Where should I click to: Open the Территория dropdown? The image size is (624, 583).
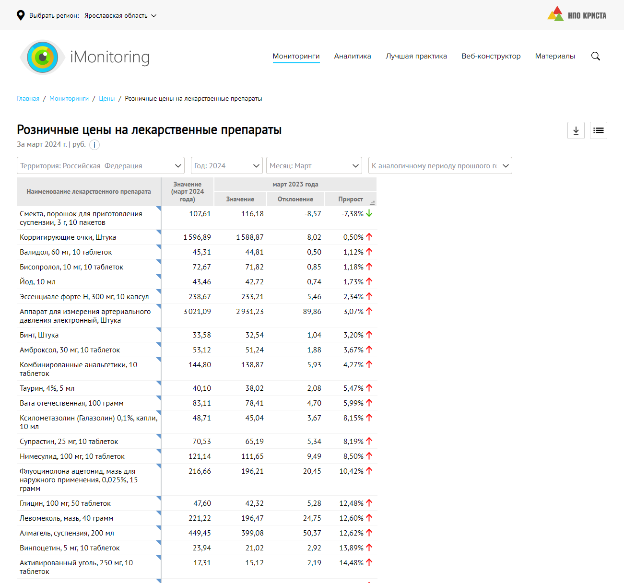coord(101,165)
